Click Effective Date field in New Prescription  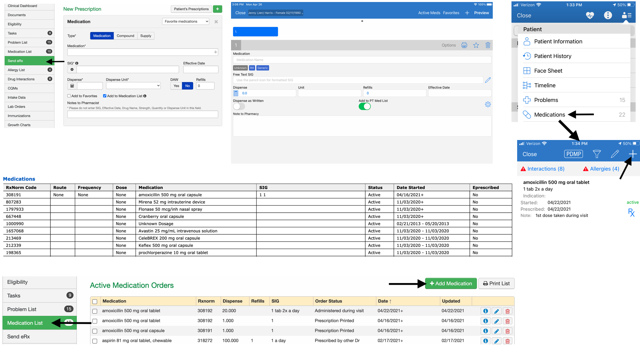coord(201,70)
